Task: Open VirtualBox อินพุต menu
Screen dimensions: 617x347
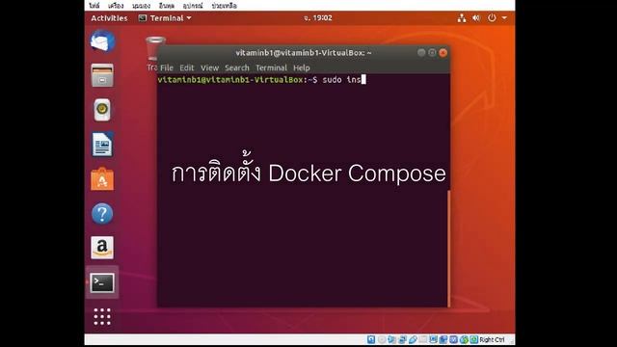Action: pyautogui.click(x=167, y=6)
